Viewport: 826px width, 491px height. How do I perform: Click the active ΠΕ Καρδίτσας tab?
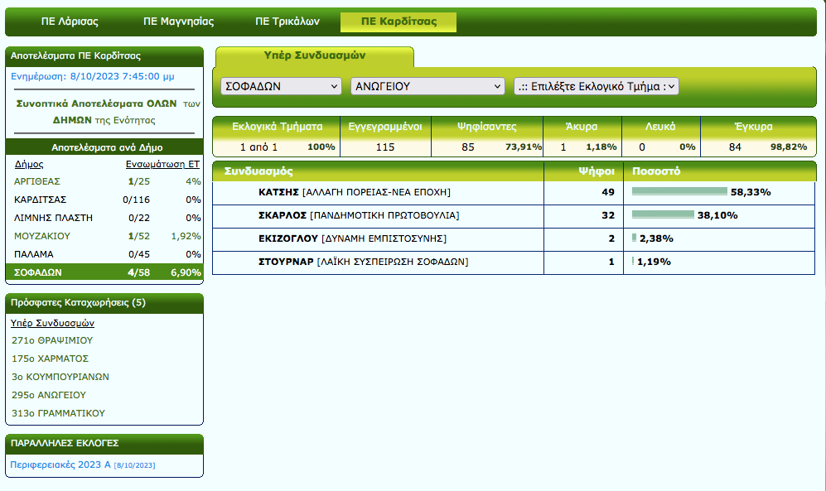click(x=399, y=22)
